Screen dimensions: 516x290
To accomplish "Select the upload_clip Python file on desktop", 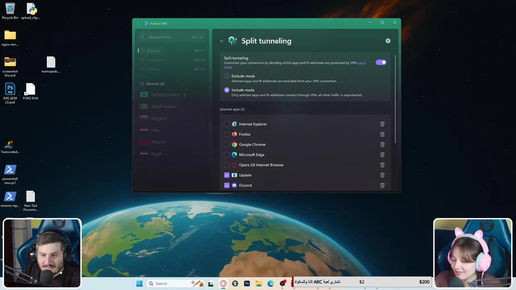I will tap(31, 11).
